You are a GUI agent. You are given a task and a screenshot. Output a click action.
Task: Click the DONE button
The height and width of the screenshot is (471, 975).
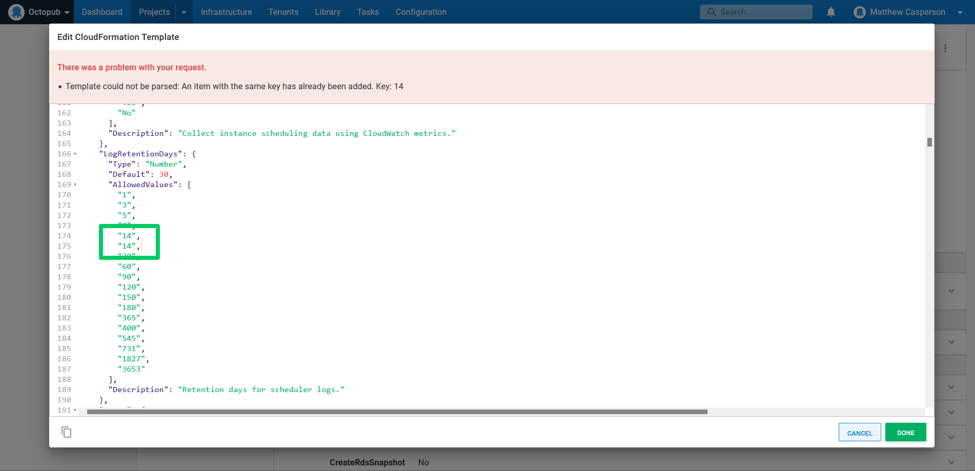click(905, 432)
